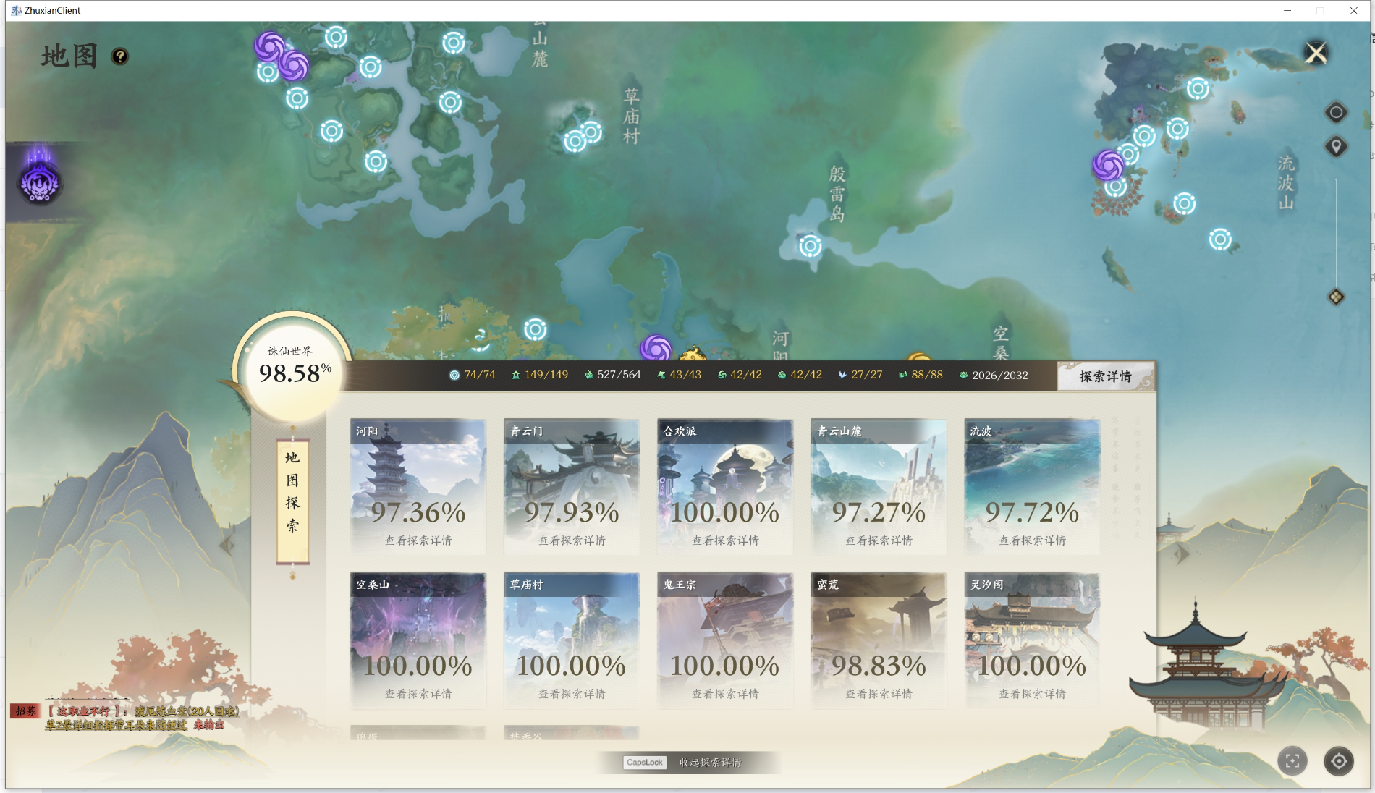Click the diamond handle of the zoom slider
The image size is (1375, 793).
(x=1336, y=297)
